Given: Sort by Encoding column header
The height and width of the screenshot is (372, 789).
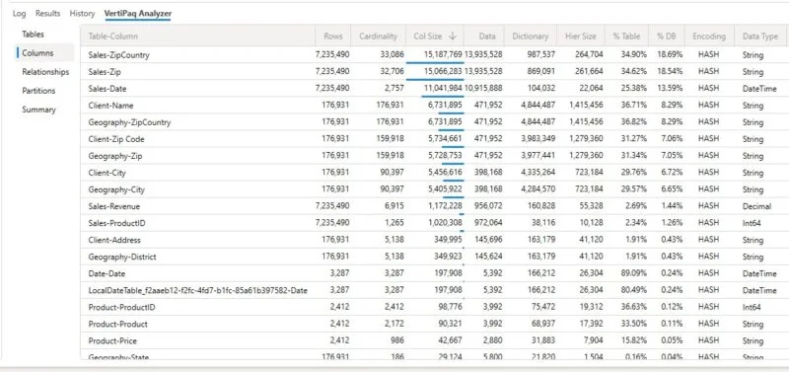Looking at the screenshot, I should coord(709,37).
